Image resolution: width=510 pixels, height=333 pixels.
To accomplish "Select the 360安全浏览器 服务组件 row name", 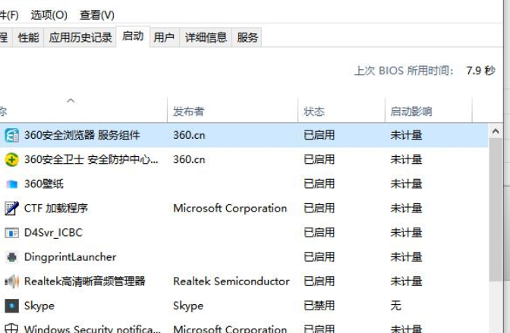I will [82, 135].
